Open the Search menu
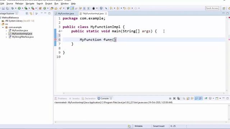230x129 pixels. (x=40, y=4)
